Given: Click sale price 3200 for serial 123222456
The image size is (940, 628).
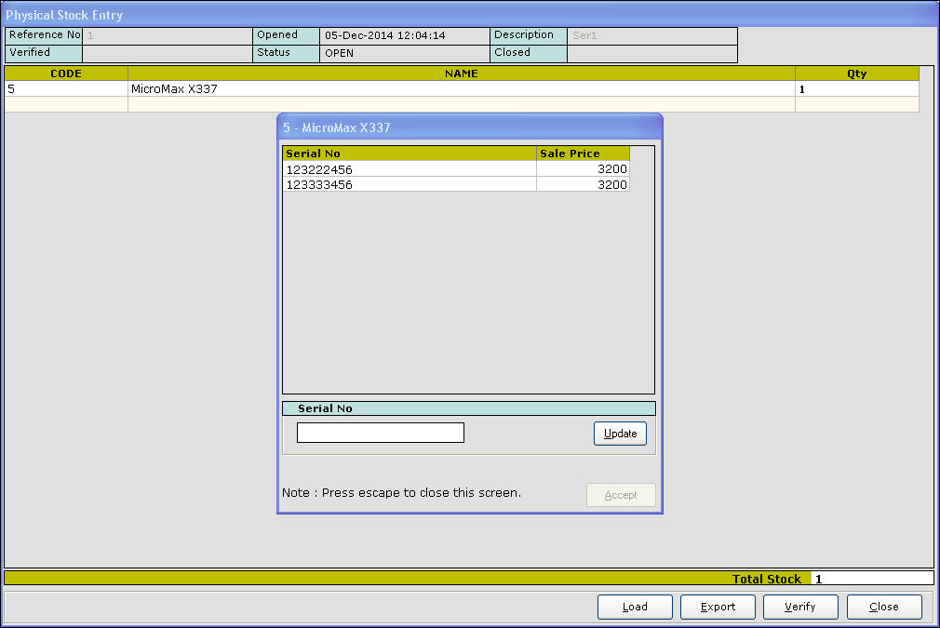Looking at the screenshot, I should click(x=583, y=169).
